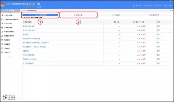174x102 pixels.
Task: Select the 正常工资薪金所得 row name
Action: (29, 26)
